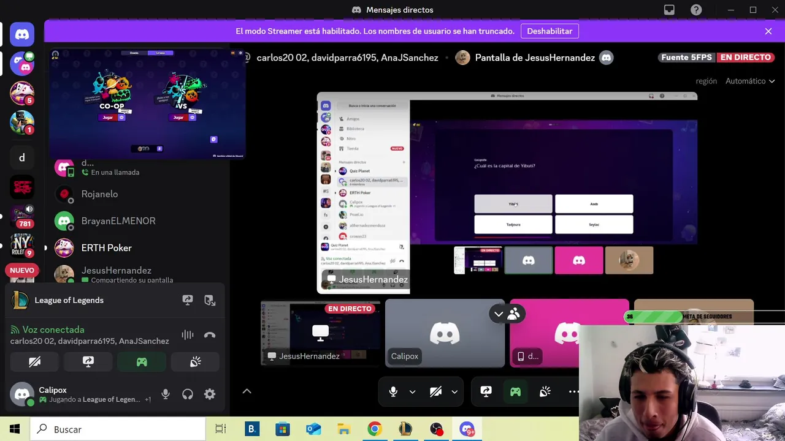Show the call member list icon
Image resolution: width=785 pixels, height=441 pixels.
(514, 314)
